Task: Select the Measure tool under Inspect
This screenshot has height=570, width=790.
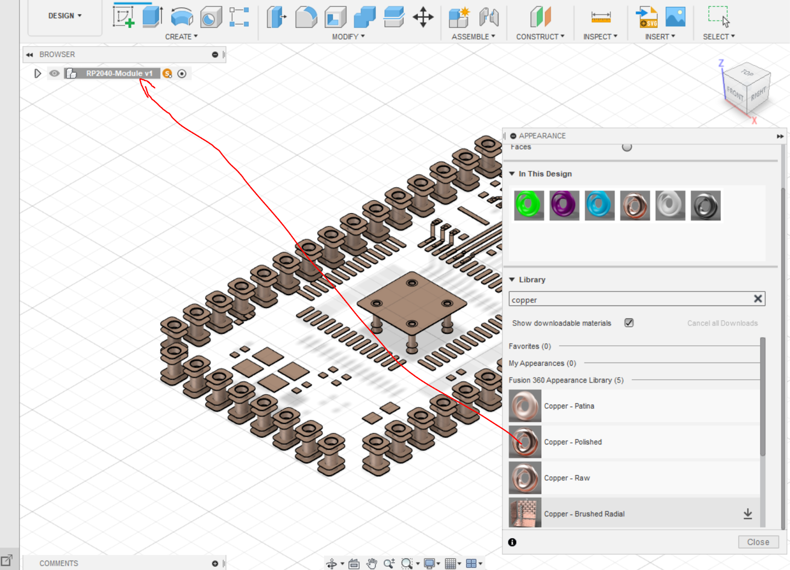Action: (x=600, y=17)
